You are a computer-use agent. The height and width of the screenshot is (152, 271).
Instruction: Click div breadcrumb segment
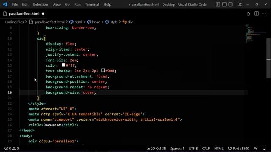pos(130,22)
